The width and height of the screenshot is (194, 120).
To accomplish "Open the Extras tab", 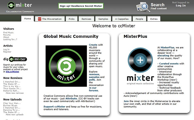I will [x=154, y=19].
